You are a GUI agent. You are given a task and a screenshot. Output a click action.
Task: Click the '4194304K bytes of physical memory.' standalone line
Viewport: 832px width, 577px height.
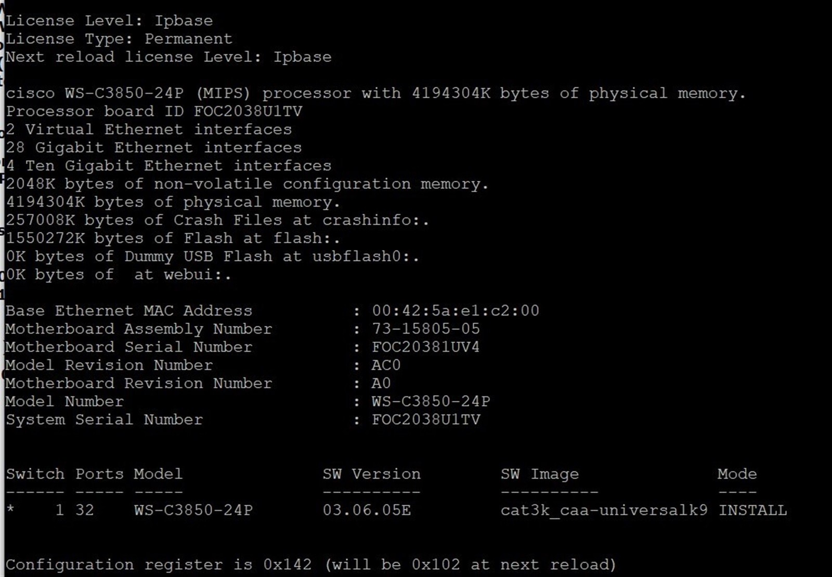173,202
